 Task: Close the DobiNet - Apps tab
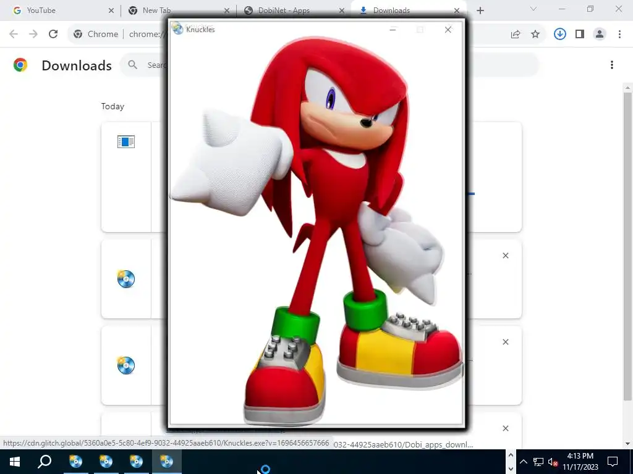click(x=342, y=10)
